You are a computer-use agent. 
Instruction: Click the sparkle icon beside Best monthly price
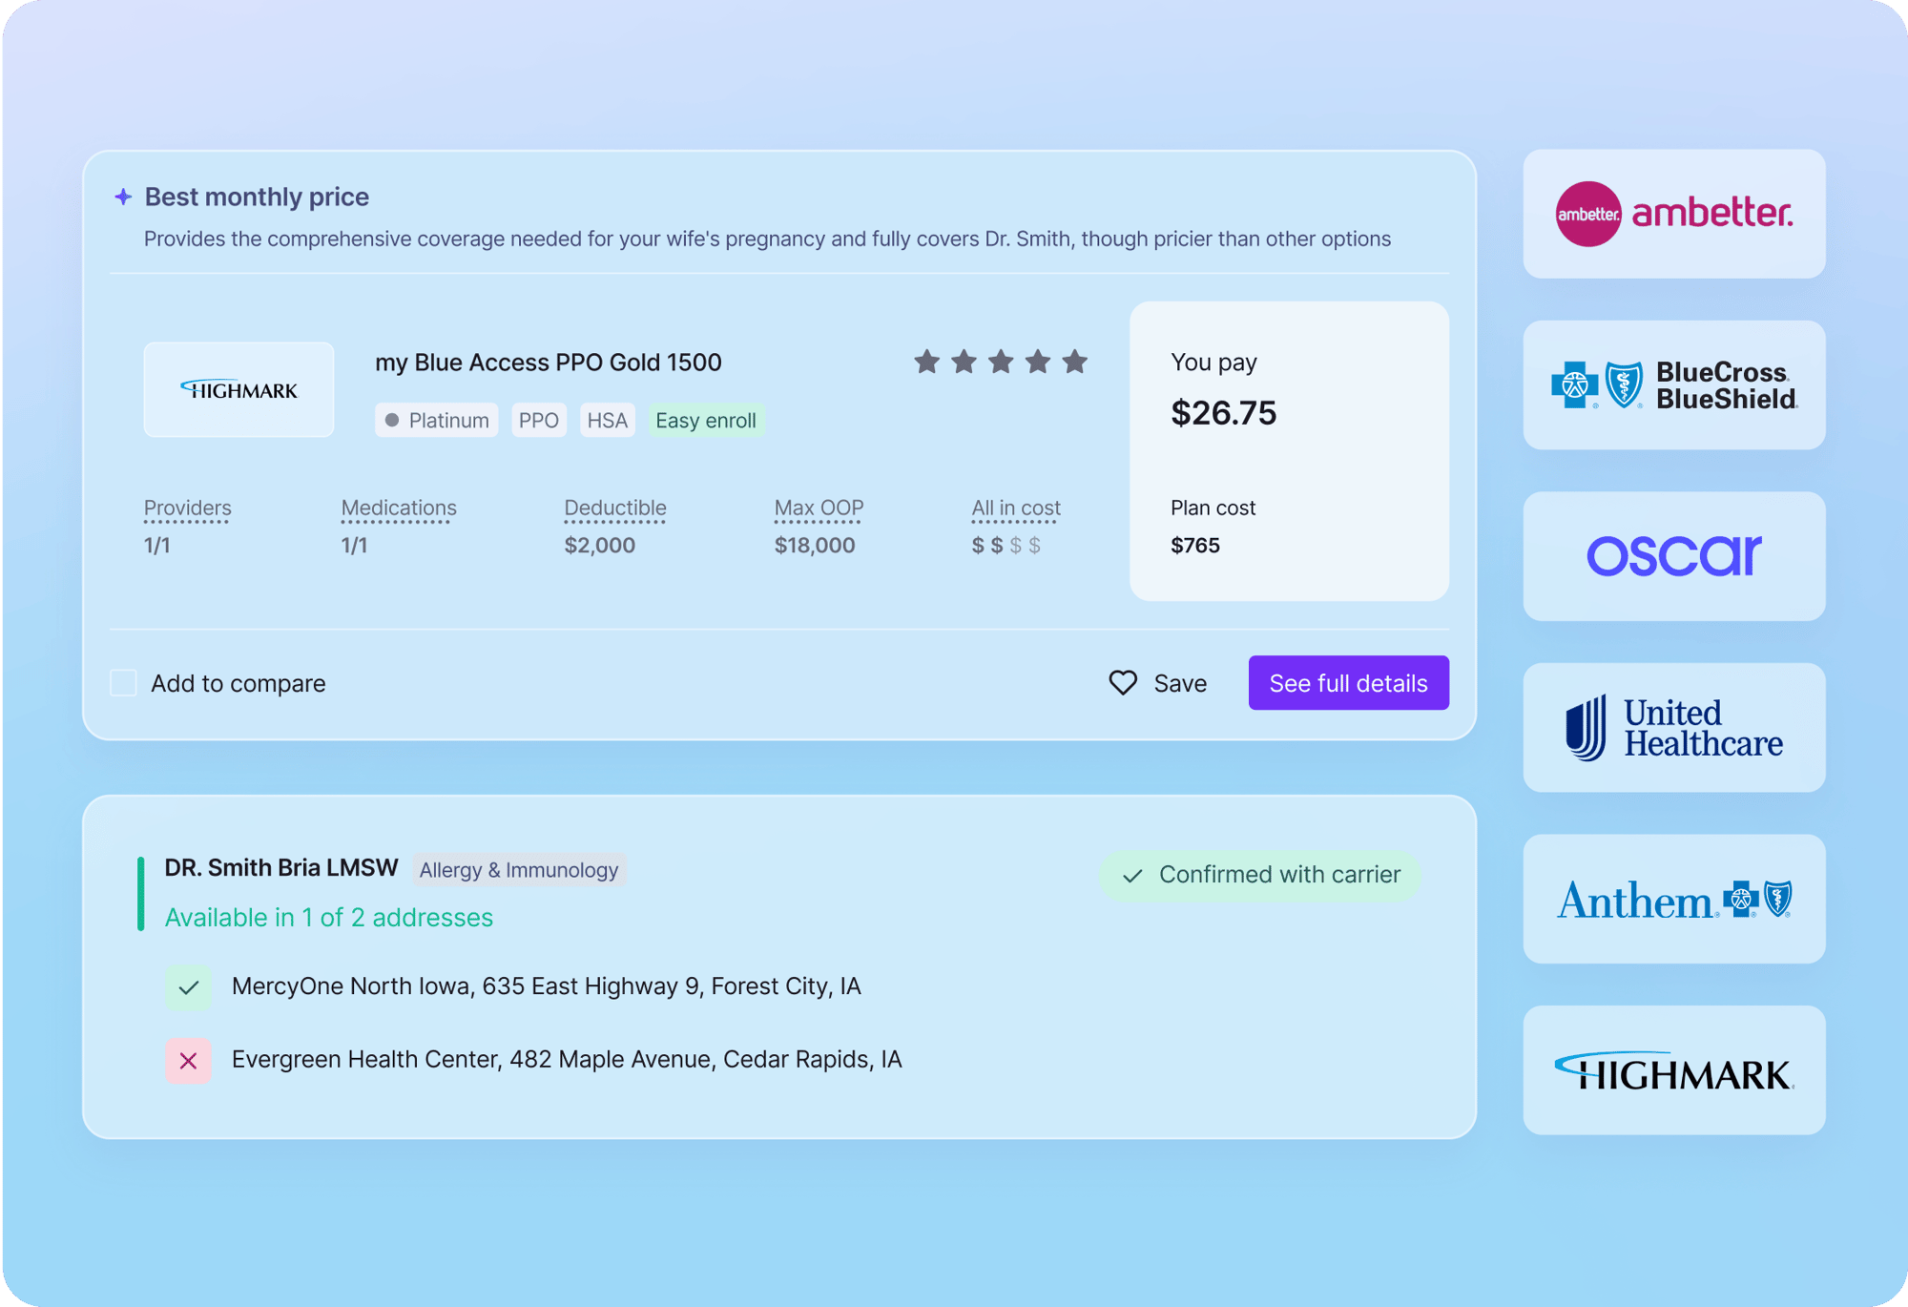coord(123,197)
